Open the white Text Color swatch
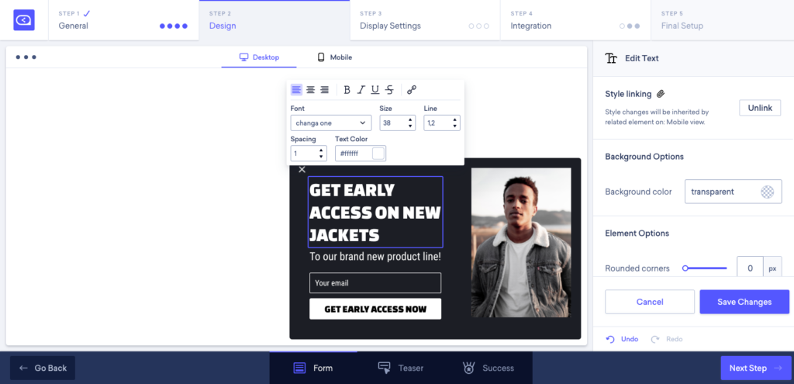Image resolution: width=794 pixels, height=384 pixels. click(378, 154)
